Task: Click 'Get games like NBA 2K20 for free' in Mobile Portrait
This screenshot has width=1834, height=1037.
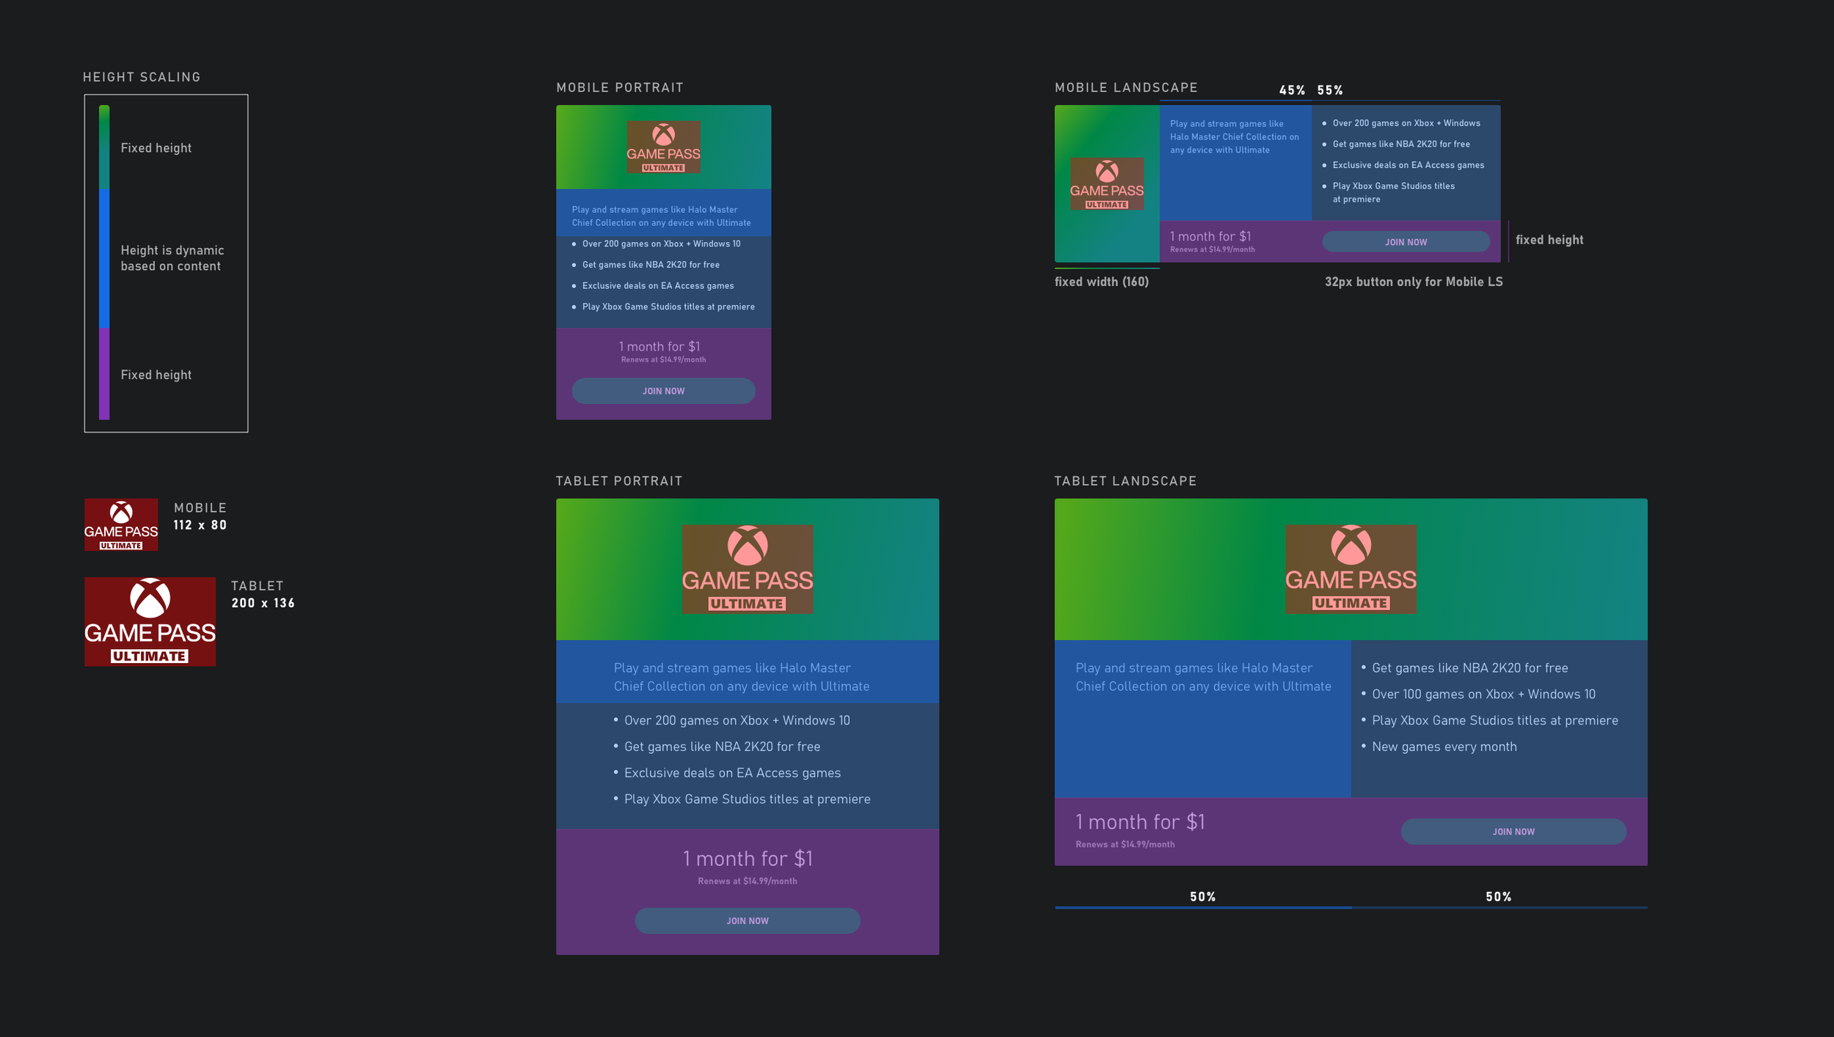Action: coord(651,265)
